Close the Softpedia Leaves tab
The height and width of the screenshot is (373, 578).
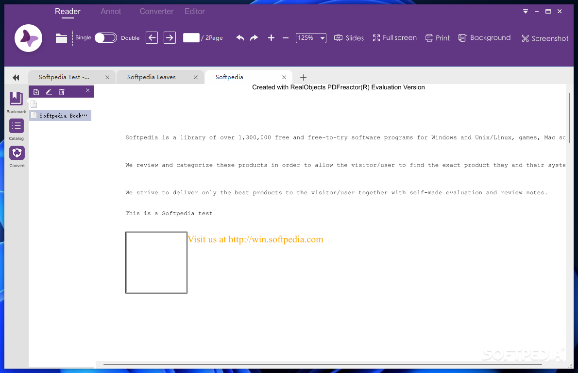[x=196, y=77]
